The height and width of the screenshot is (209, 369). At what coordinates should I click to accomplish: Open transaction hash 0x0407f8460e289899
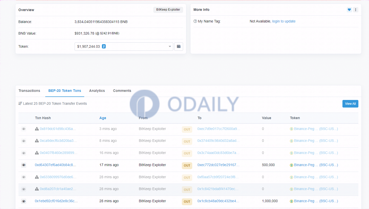58,153
